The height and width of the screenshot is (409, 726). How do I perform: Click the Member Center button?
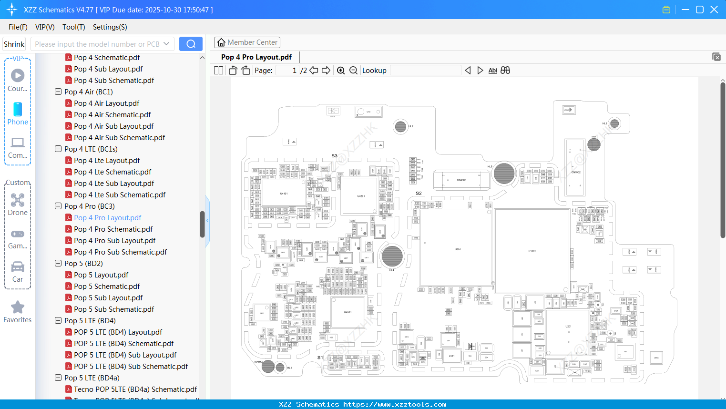(247, 42)
